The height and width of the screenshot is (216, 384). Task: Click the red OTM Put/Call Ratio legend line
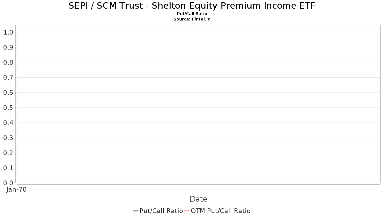point(187,211)
